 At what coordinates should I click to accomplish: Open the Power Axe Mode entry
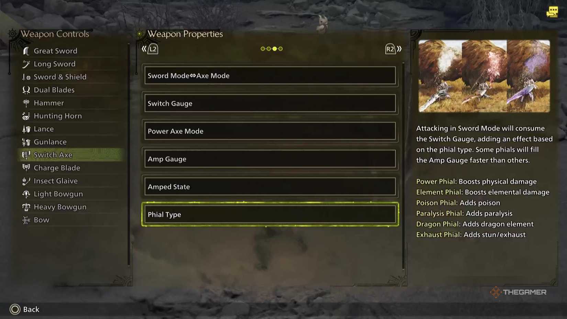coord(270,131)
